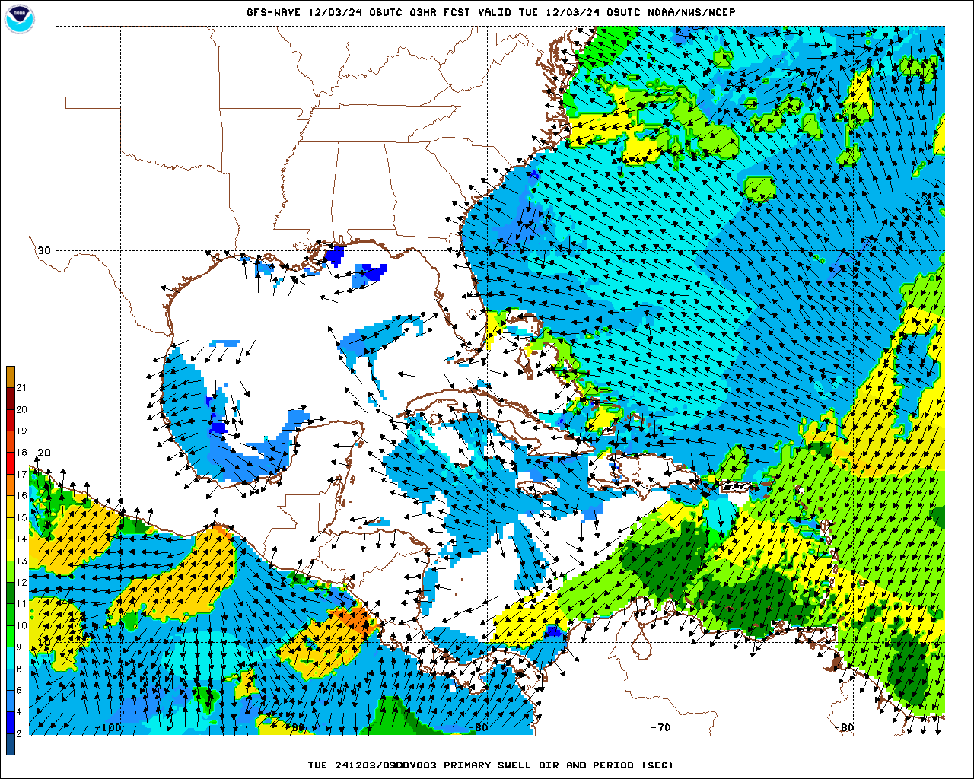The width and height of the screenshot is (974, 779).
Task: Click legend value label 16
Action: (x=21, y=496)
